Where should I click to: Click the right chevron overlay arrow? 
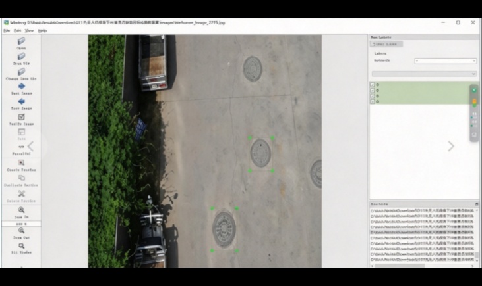[x=451, y=146]
